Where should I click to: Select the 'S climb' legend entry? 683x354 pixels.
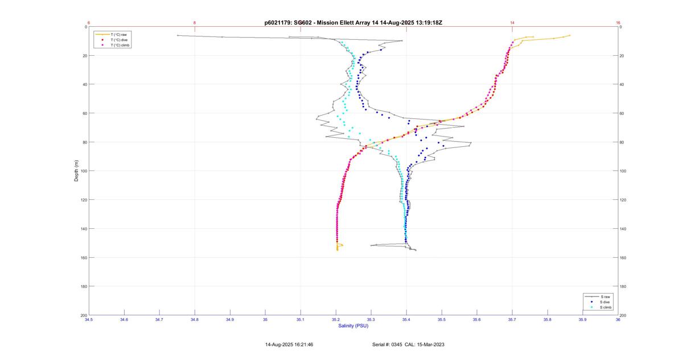(606, 307)
